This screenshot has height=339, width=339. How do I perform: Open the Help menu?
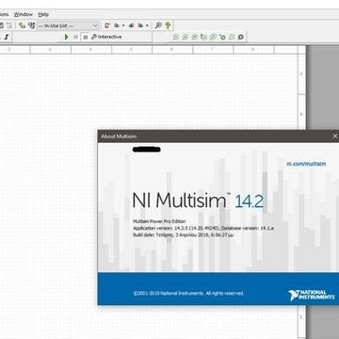[43, 14]
